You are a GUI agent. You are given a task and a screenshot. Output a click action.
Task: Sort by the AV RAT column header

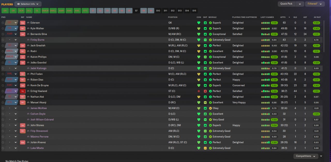pos(317,17)
